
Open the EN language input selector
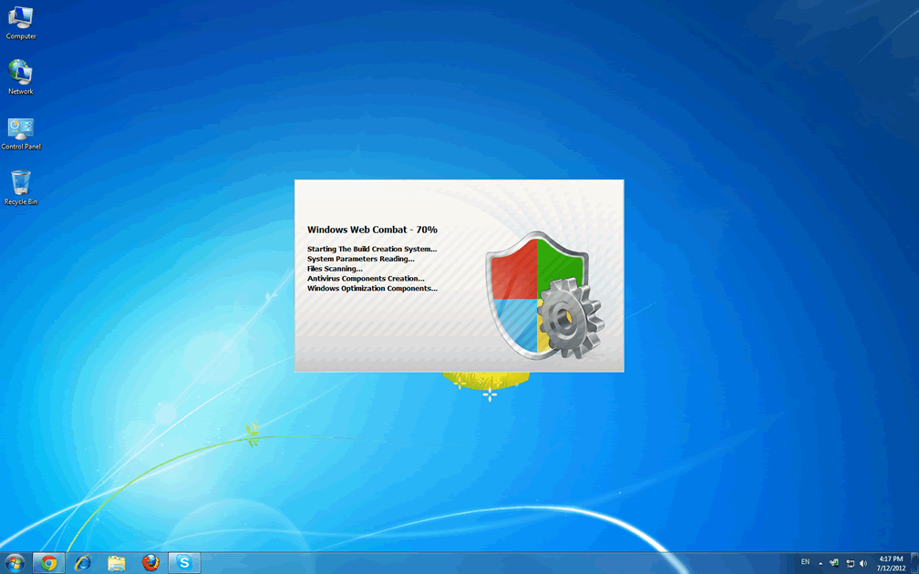pyautogui.click(x=805, y=563)
